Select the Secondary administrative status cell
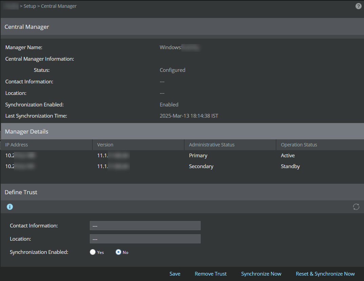 pos(201,166)
